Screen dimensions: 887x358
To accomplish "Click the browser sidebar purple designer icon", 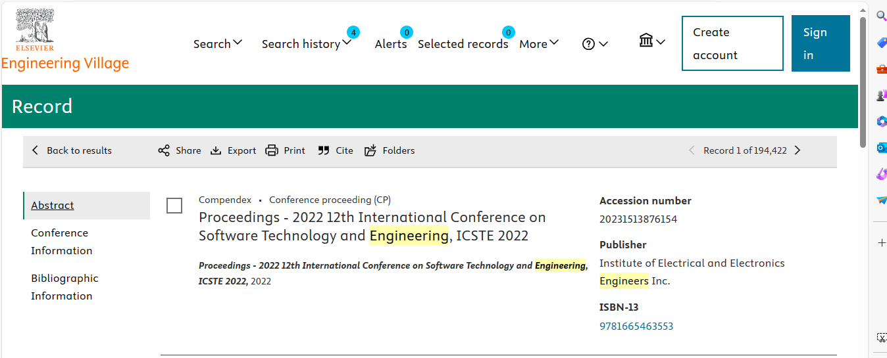I will pyautogui.click(x=882, y=174).
